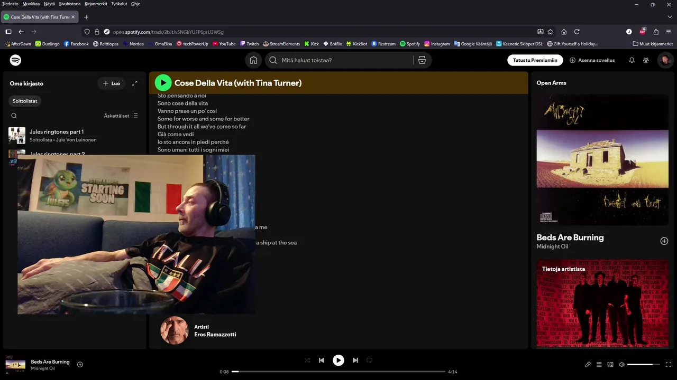Open connect to a device icon

pyautogui.click(x=610, y=365)
